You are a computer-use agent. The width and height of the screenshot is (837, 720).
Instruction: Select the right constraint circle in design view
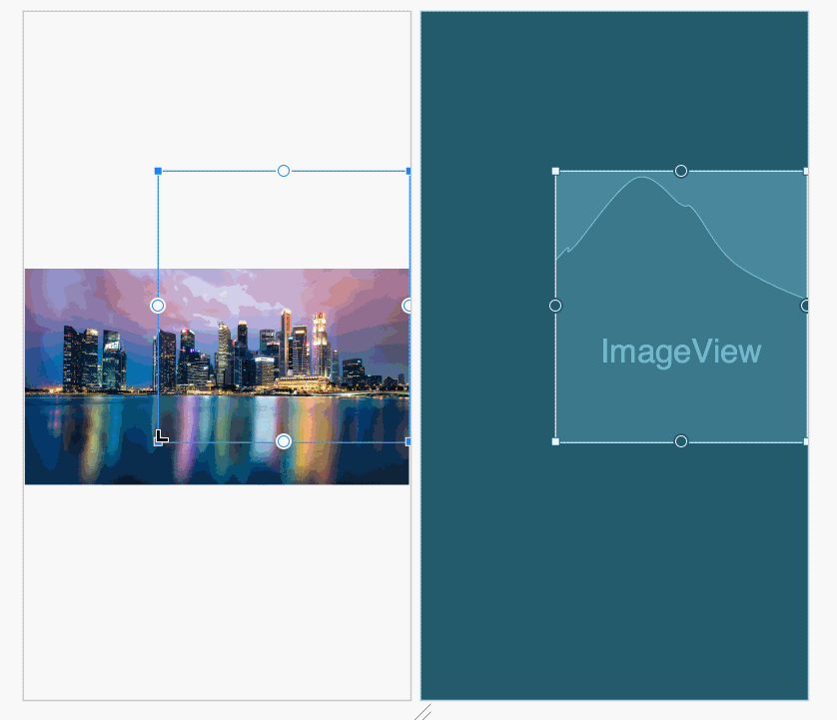(408, 306)
